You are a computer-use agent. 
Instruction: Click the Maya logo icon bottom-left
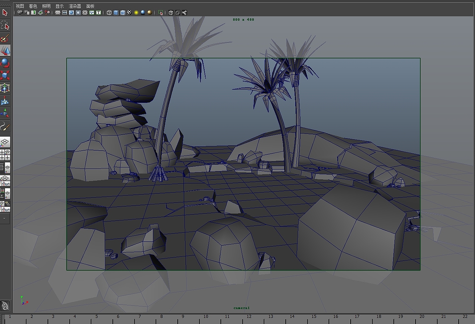pos(5,306)
